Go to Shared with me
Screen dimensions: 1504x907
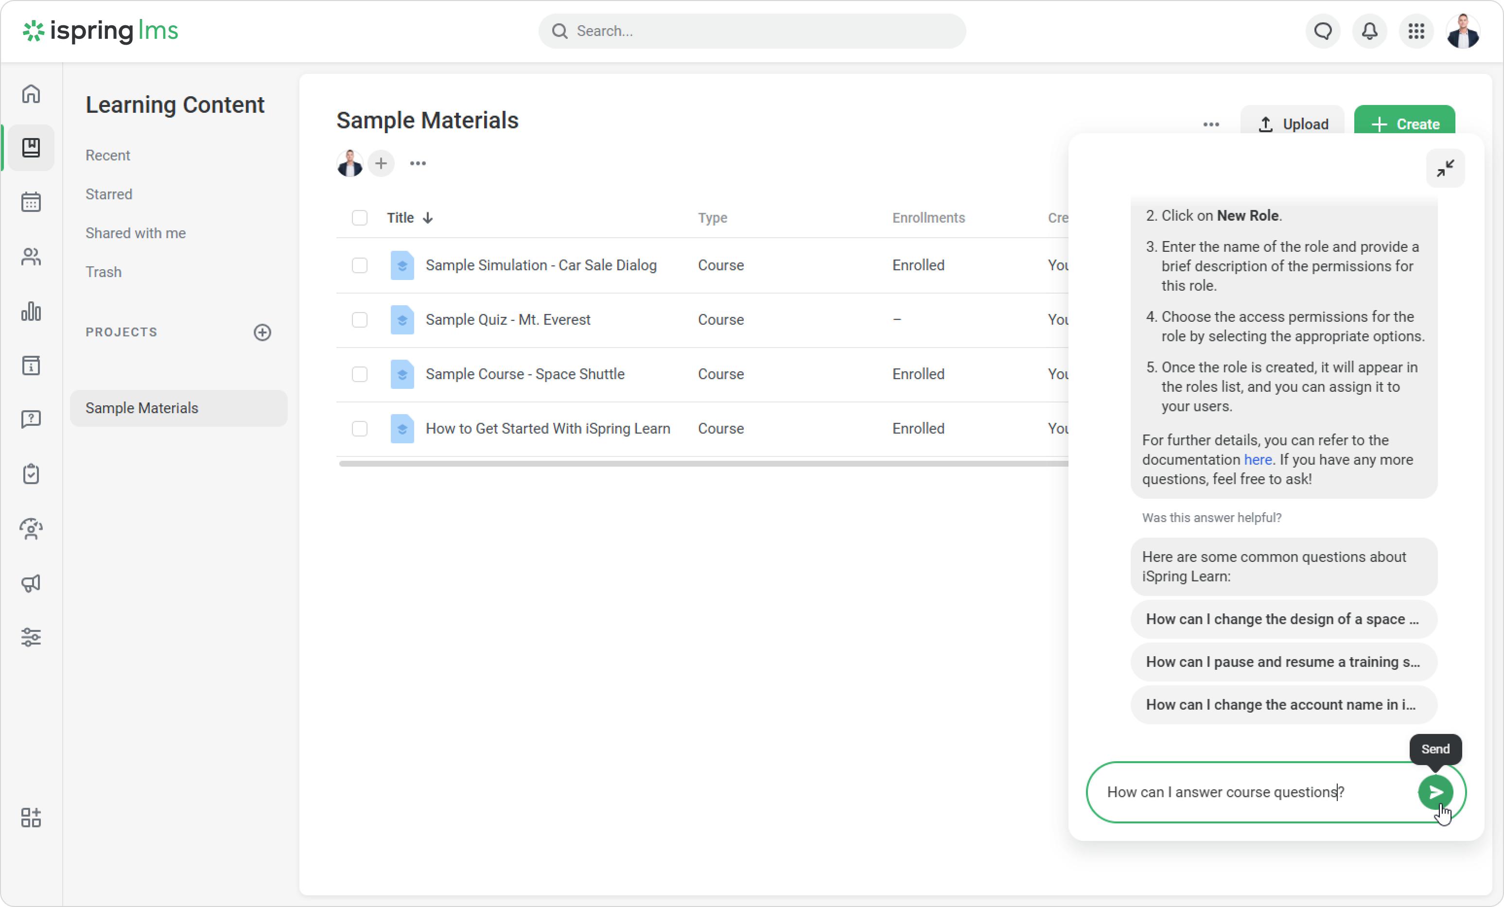[x=136, y=233]
